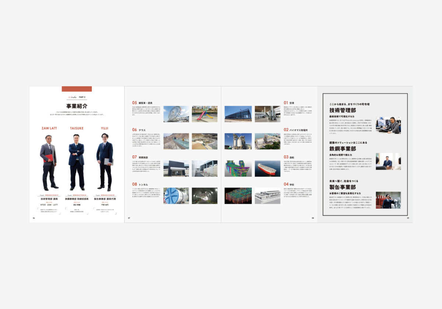Click the TAISUKE name heading
This screenshot has width=442, height=309.
click(77, 128)
